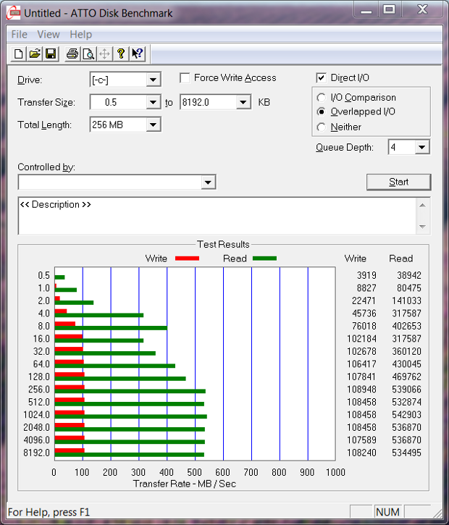
Task: Open the View menu
Action: coord(49,34)
